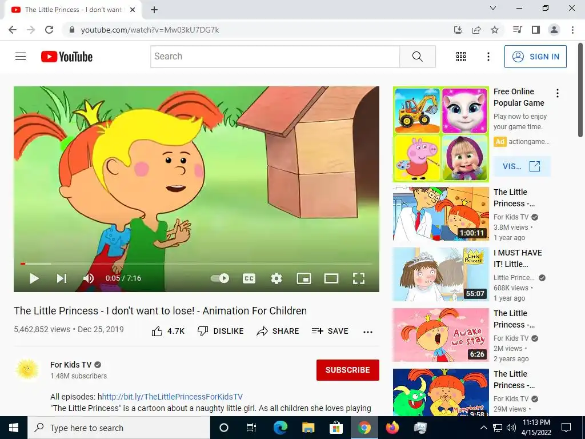585x439 pixels.
Task: Click the page vertical scrollbar
Action: [581, 90]
